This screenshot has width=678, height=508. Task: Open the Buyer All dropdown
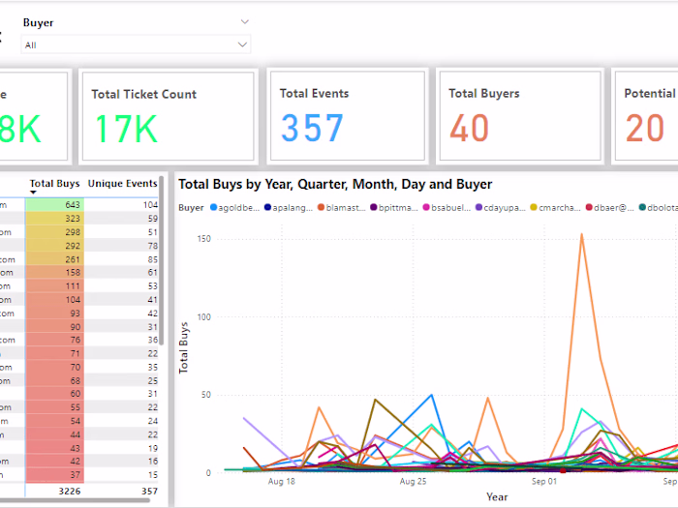click(x=136, y=45)
